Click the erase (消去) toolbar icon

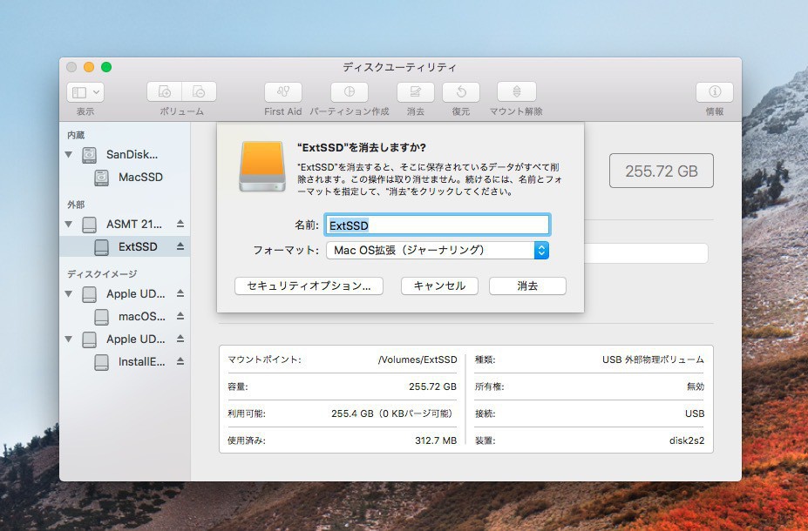(x=416, y=92)
